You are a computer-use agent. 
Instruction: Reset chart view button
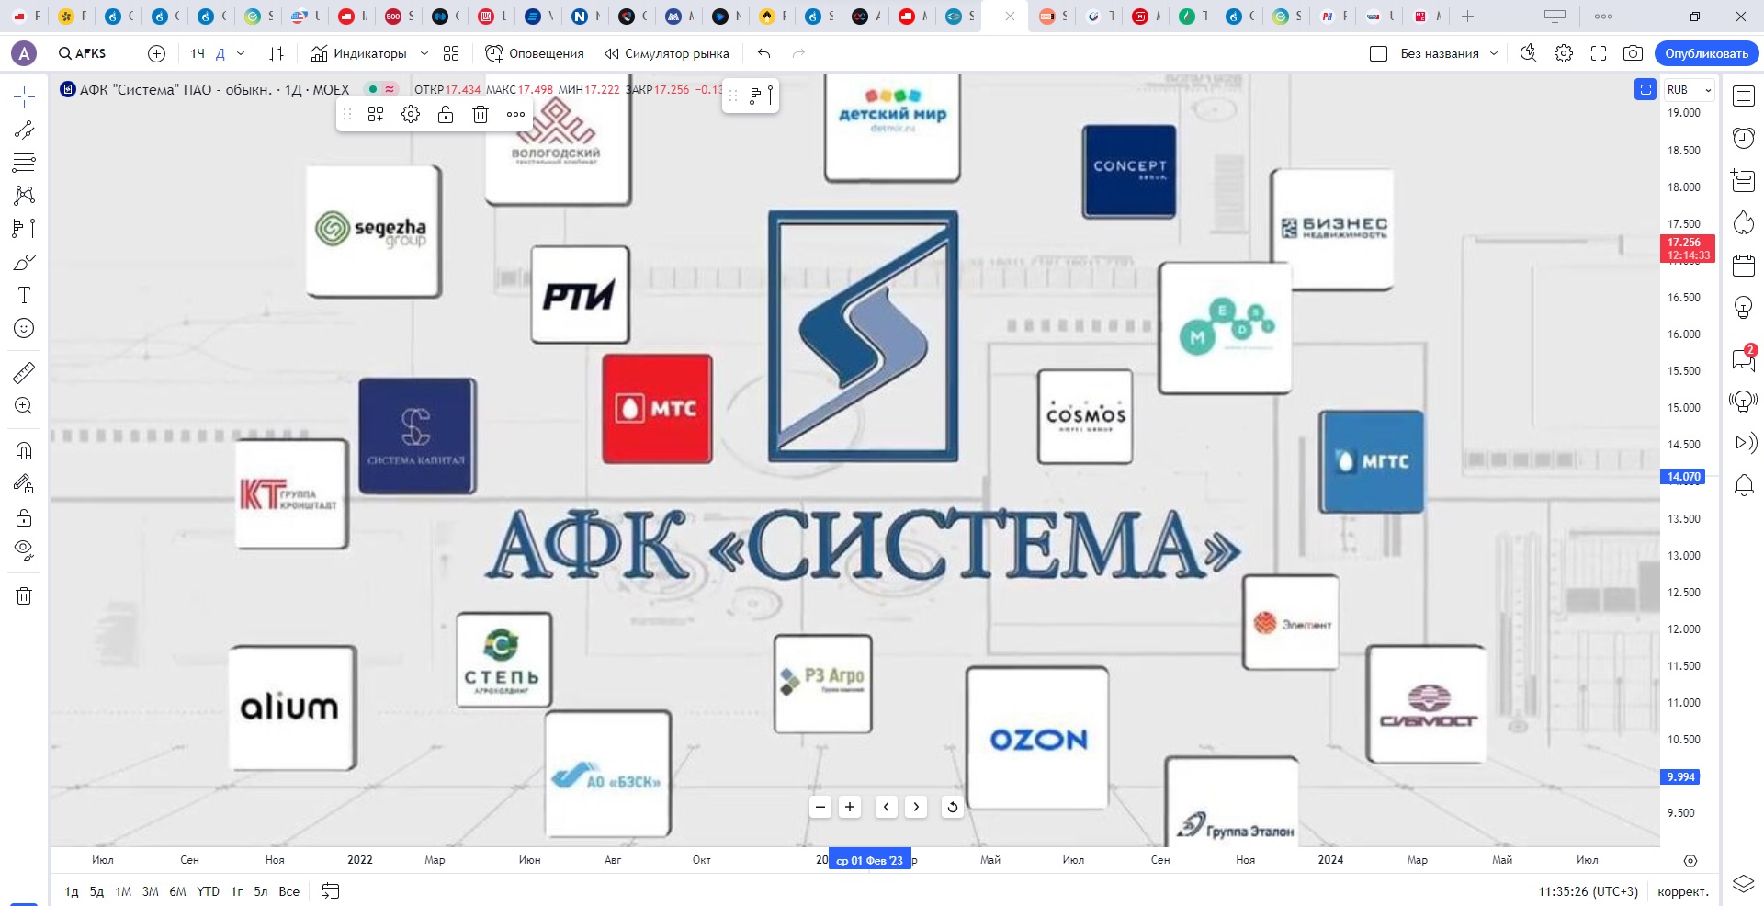click(x=953, y=807)
